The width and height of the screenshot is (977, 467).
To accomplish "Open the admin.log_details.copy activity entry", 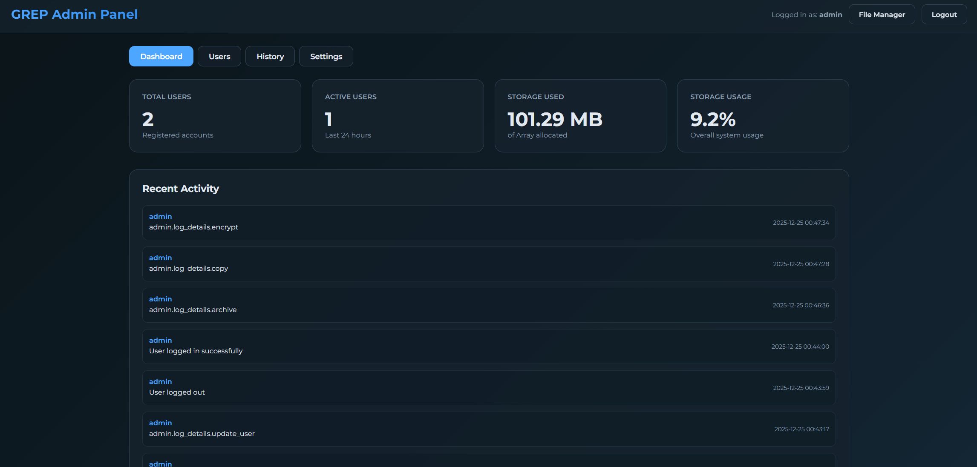I will pyautogui.click(x=489, y=264).
